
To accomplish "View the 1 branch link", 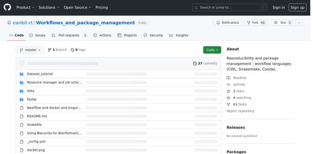I will pos(58,50).
